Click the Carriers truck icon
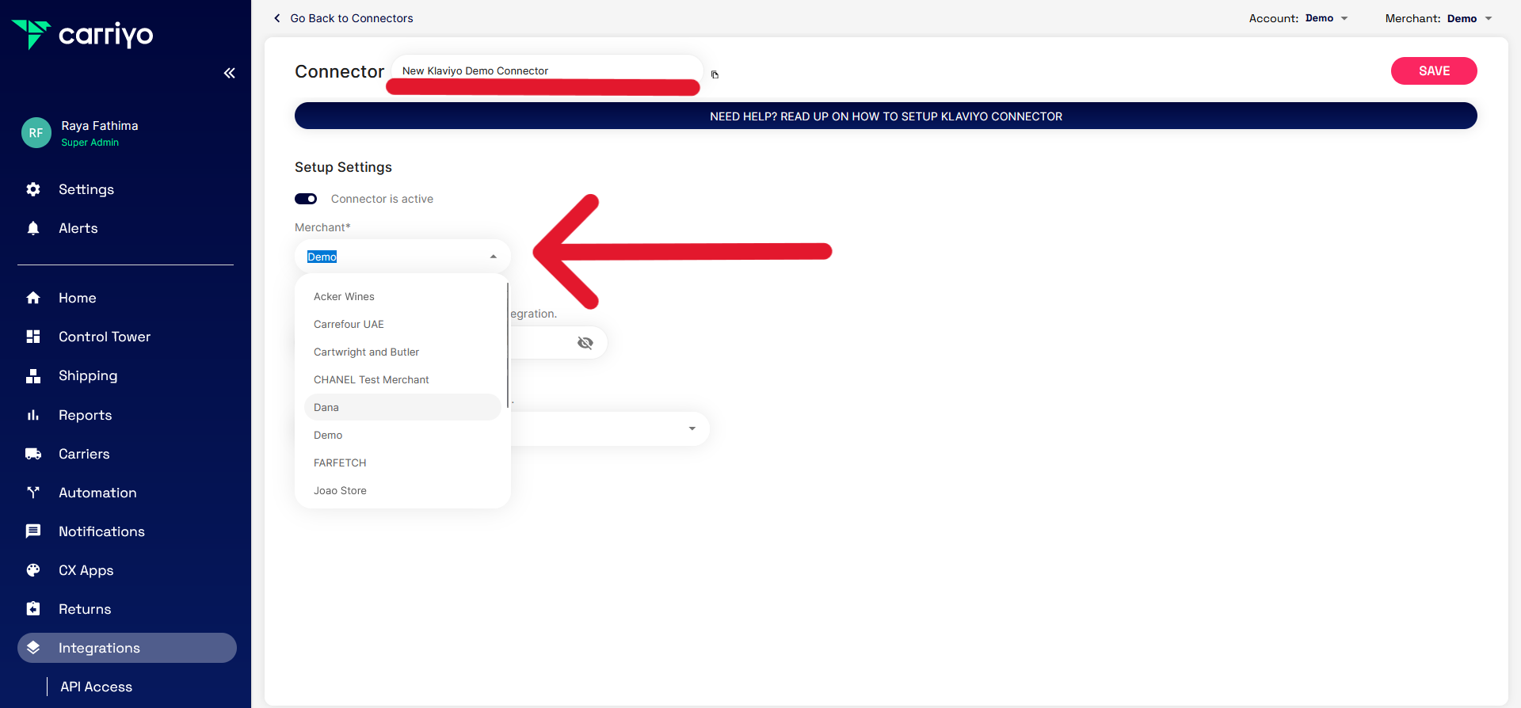The width and height of the screenshot is (1521, 708). click(x=33, y=454)
